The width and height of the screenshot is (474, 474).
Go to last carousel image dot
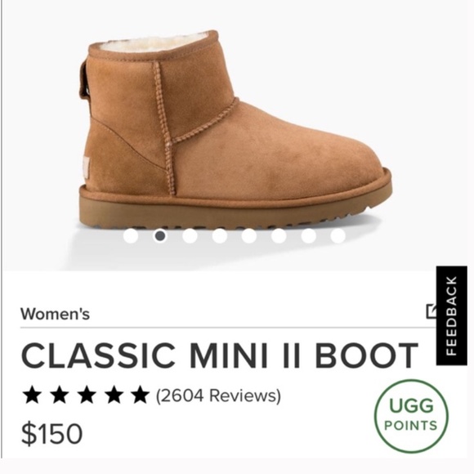(338, 236)
